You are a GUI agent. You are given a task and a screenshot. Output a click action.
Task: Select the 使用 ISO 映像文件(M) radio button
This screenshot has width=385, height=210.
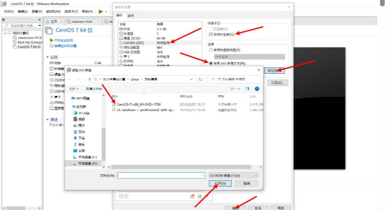[211, 63]
